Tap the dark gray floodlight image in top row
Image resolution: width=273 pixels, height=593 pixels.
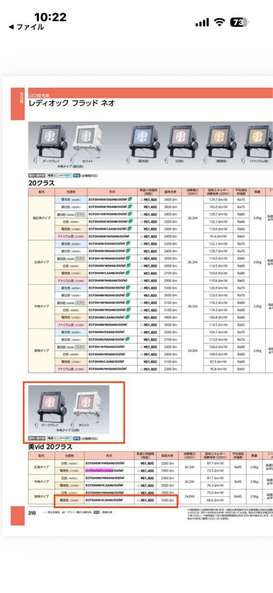coord(52,142)
